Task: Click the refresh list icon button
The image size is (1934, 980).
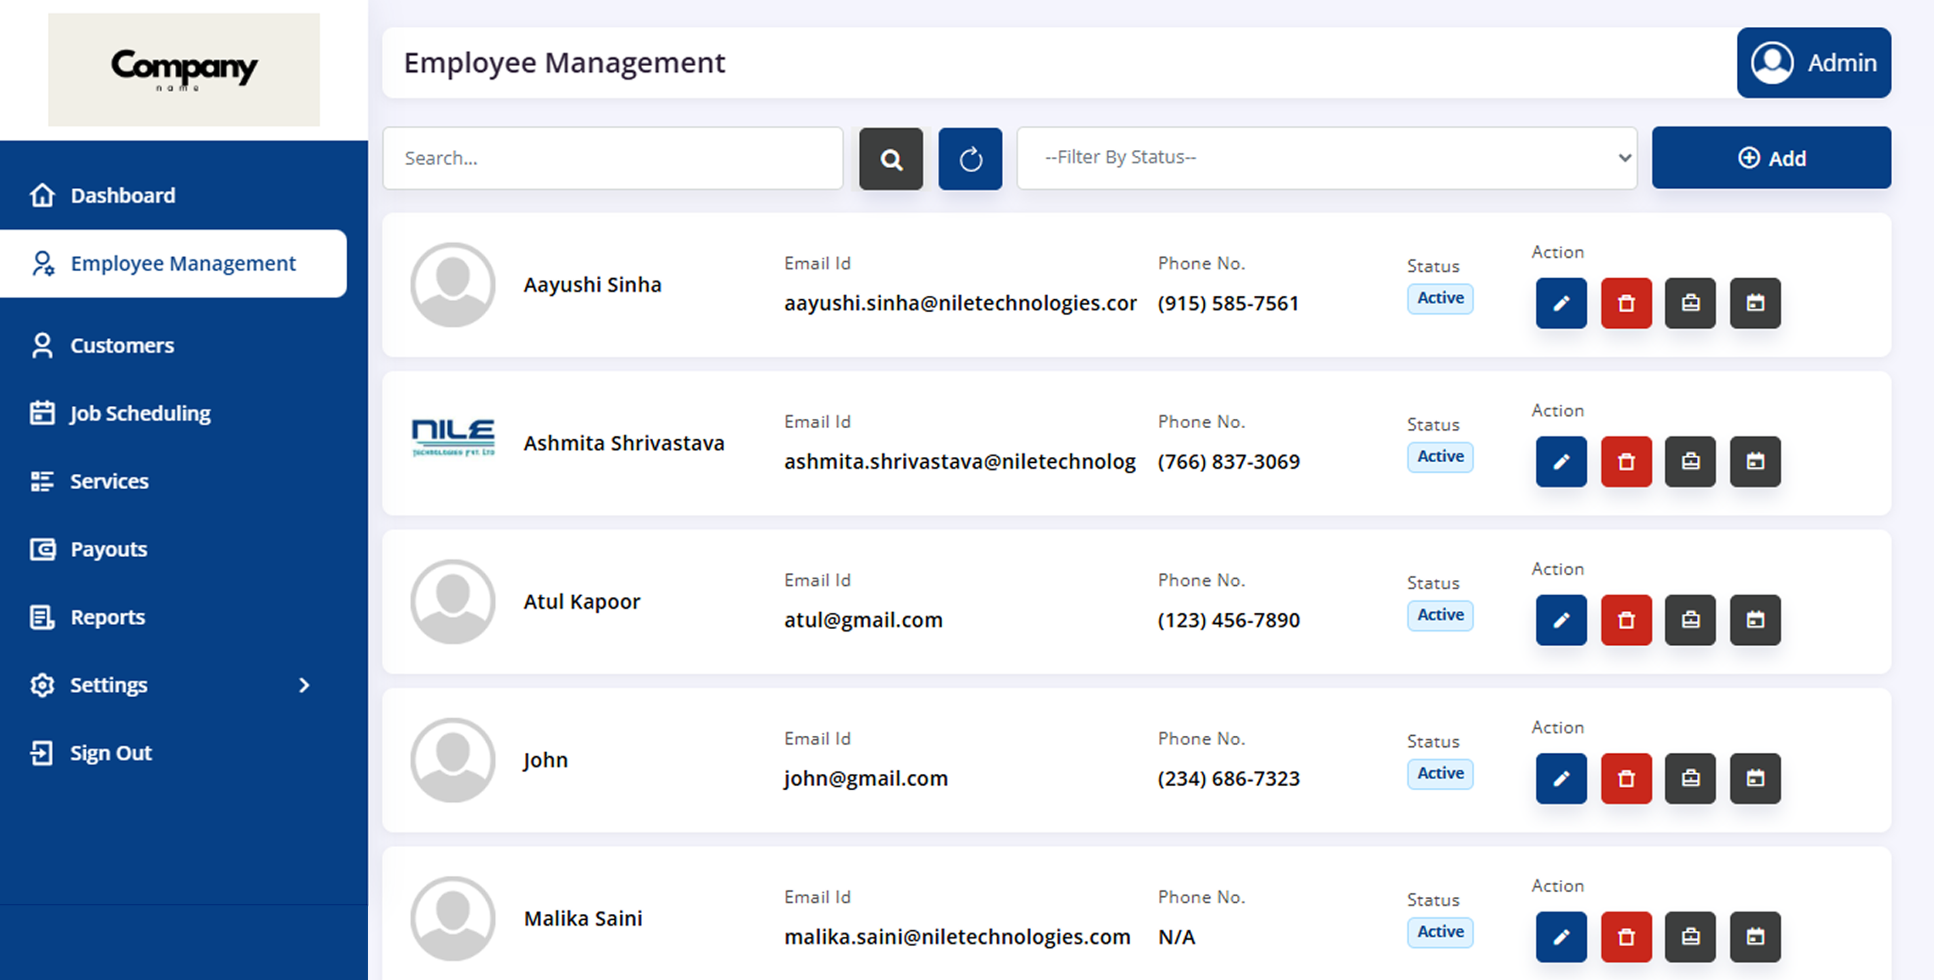Action: [969, 158]
